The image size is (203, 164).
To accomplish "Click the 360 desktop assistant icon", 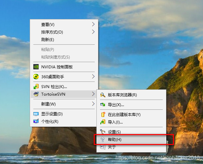I will coord(36,77).
